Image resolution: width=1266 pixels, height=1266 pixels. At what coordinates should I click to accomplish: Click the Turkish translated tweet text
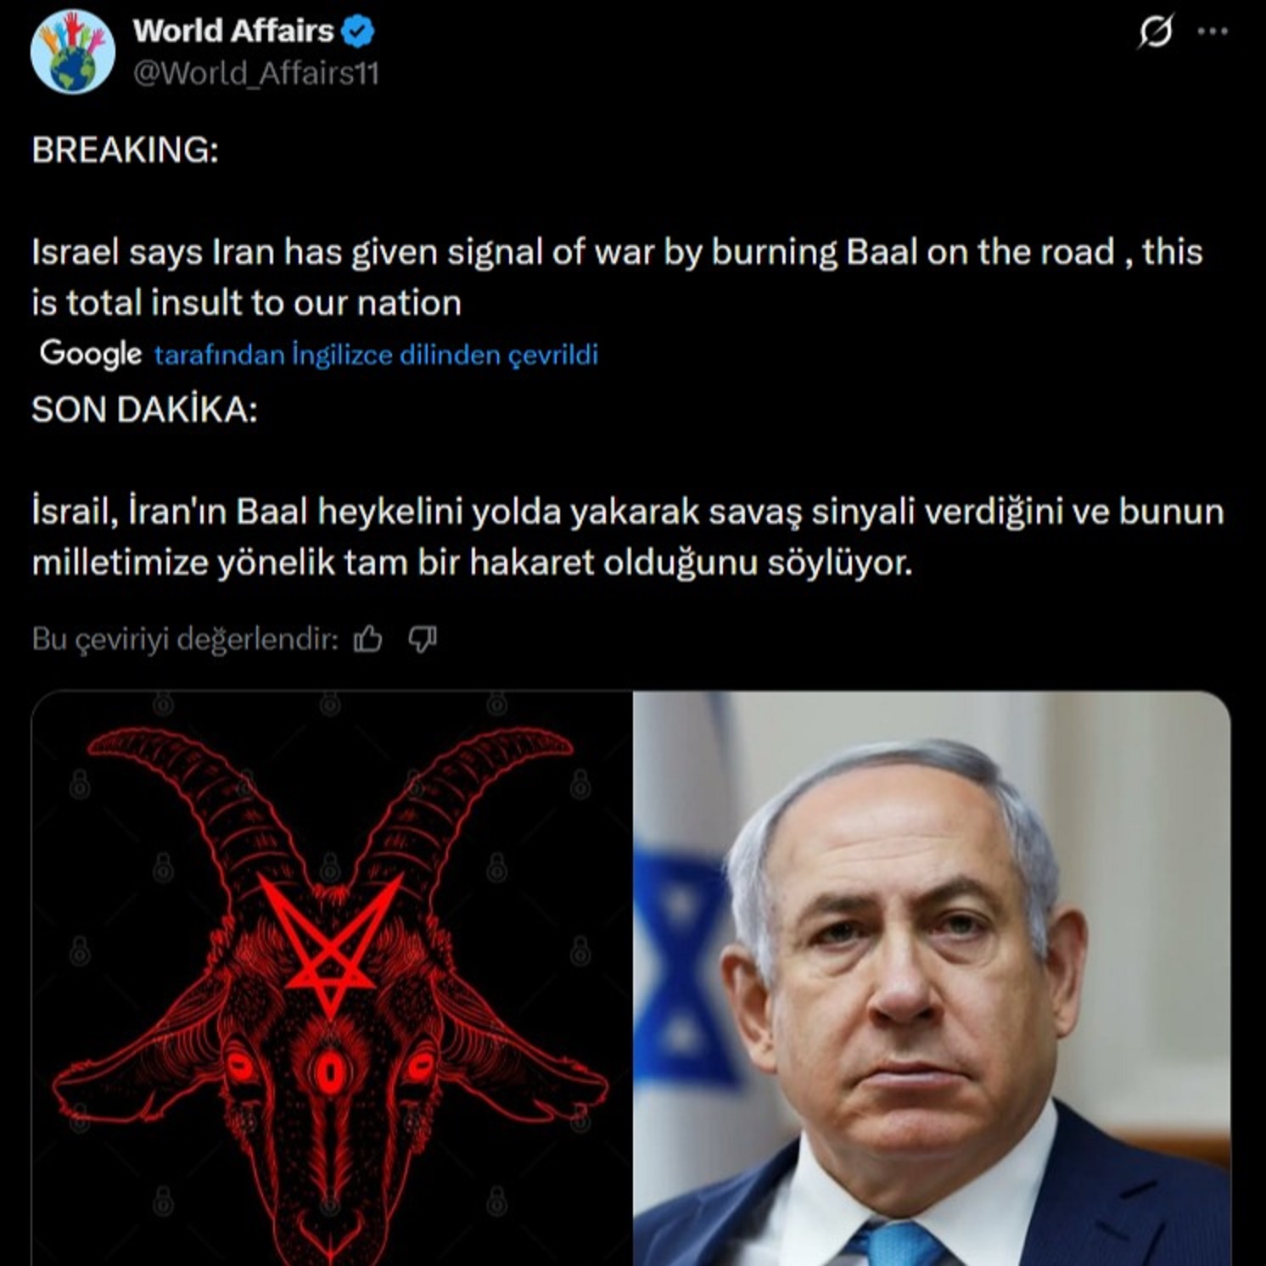[628, 537]
